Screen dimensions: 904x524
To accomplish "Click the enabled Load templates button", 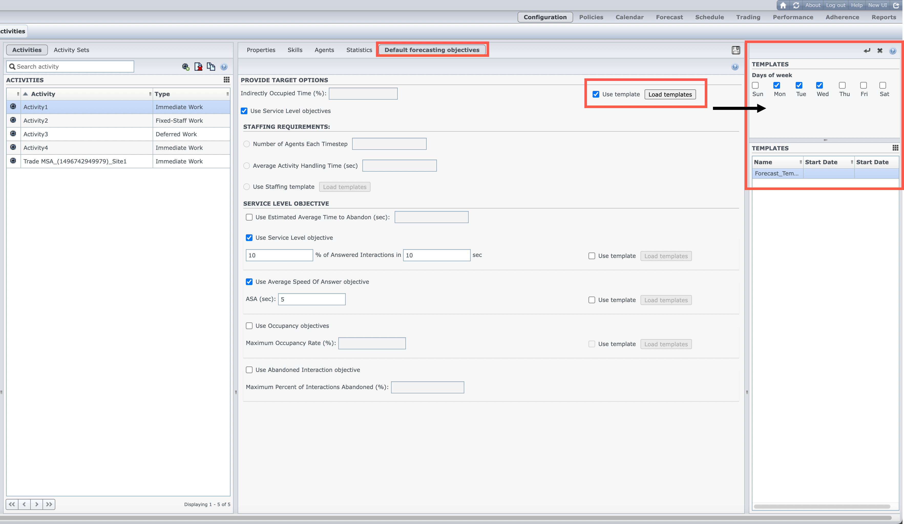I will [x=670, y=94].
